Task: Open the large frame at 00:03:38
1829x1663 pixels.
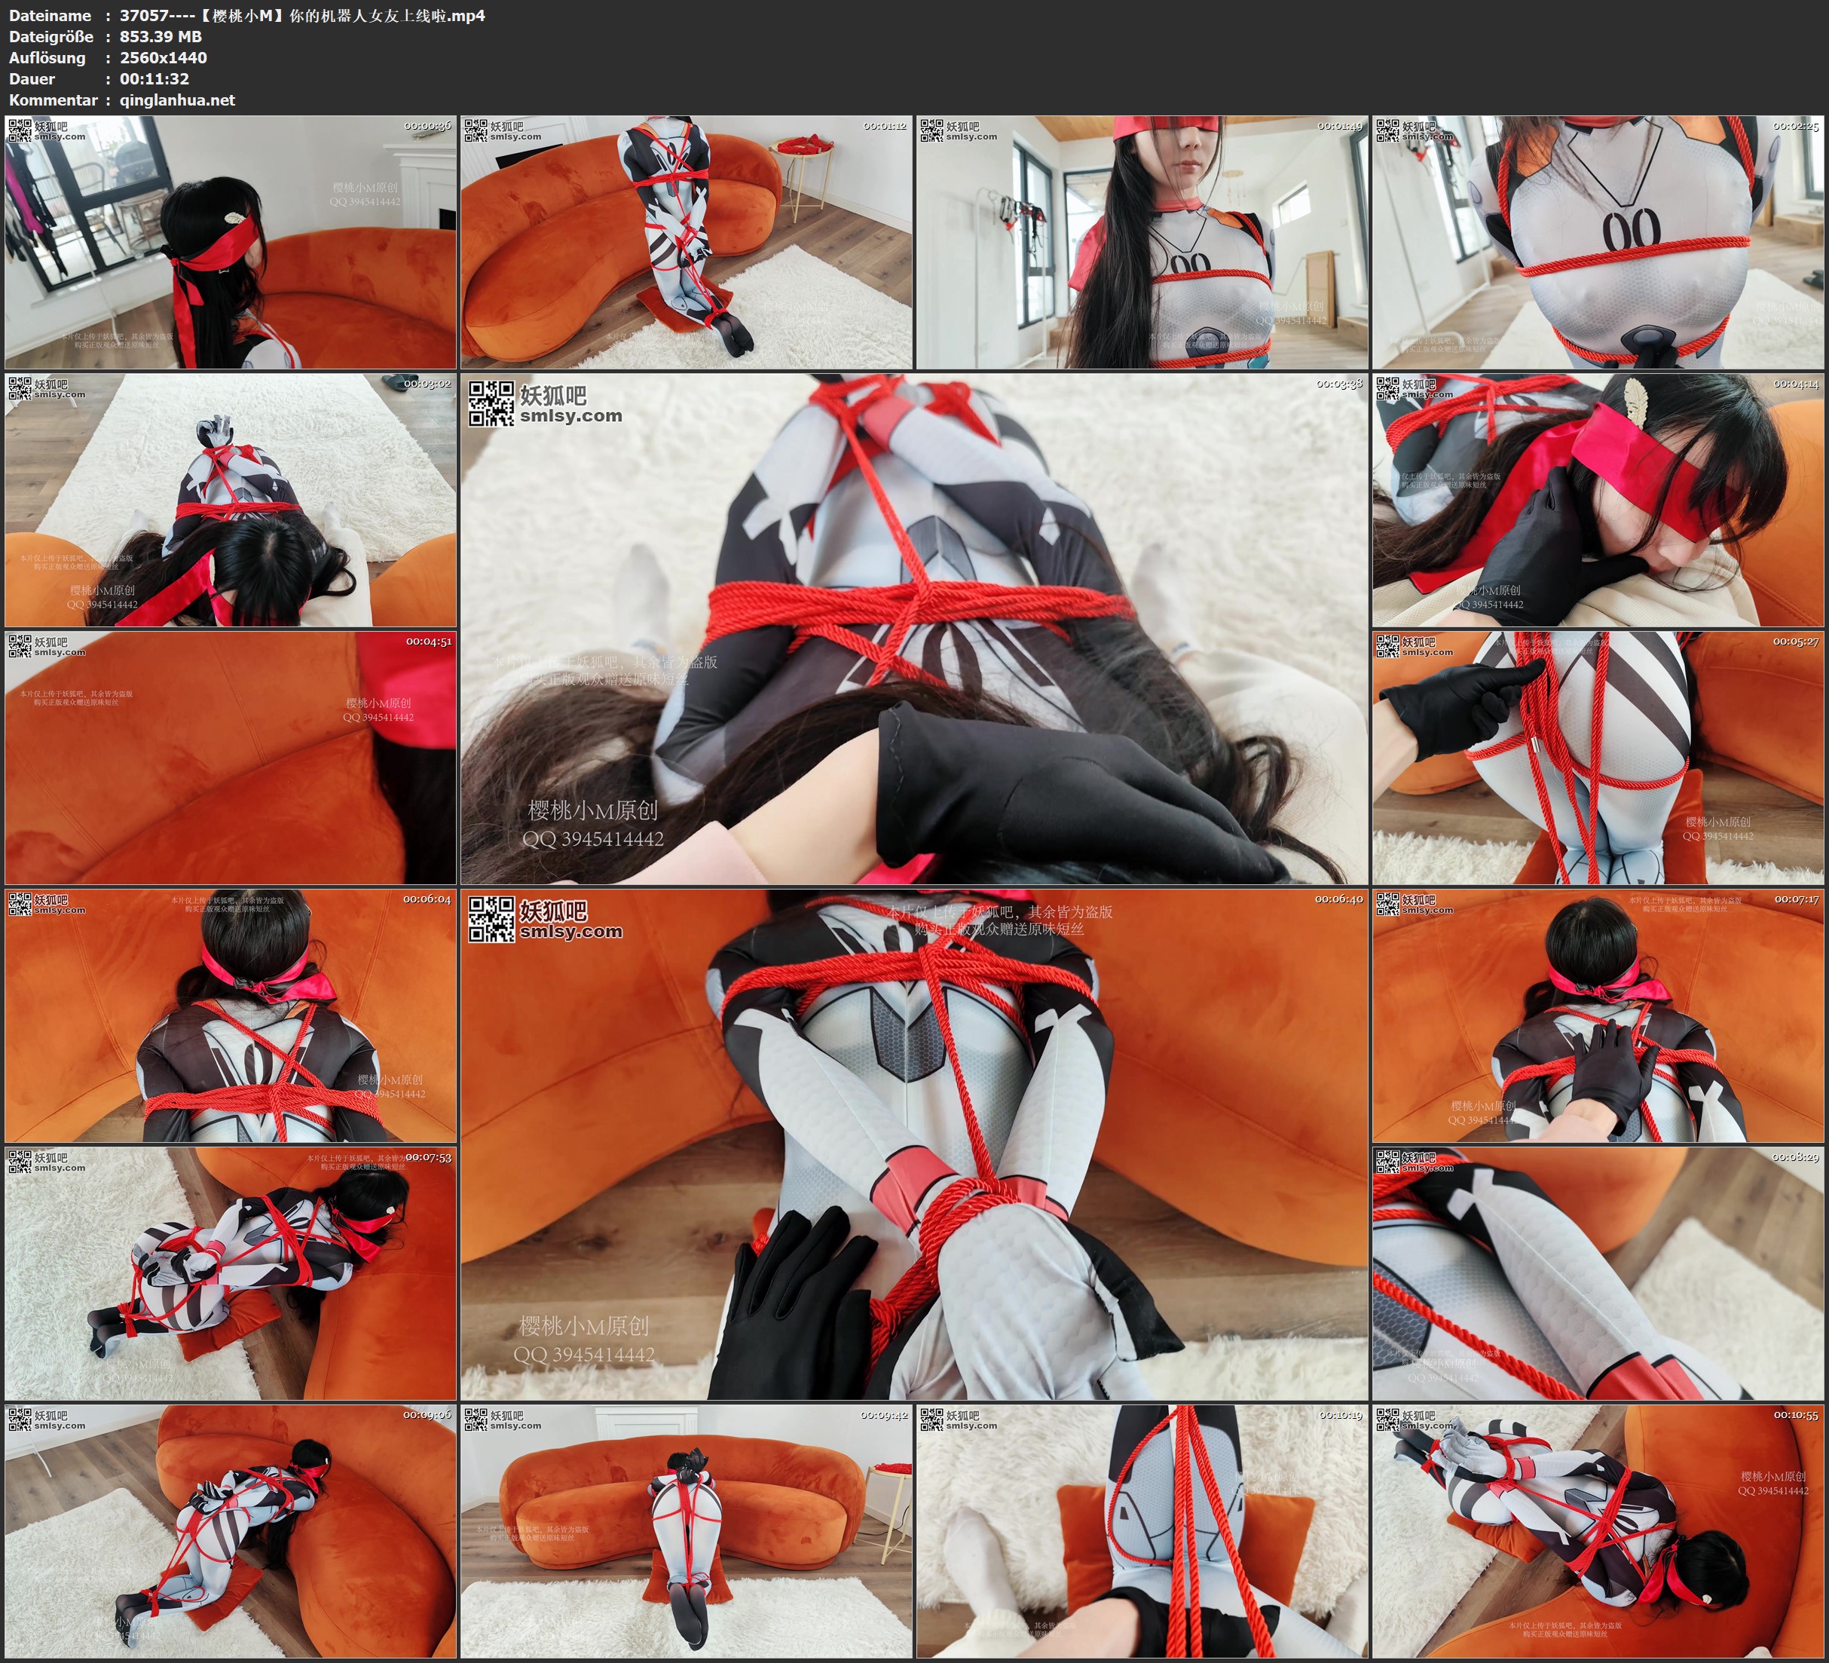Action: (x=913, y=628)
